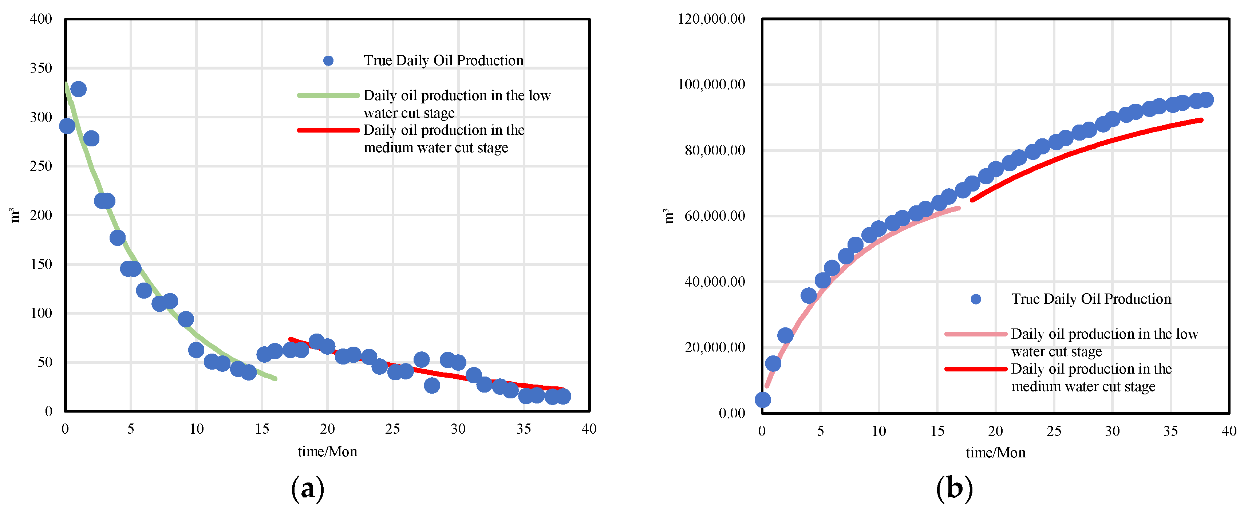Image resolution: width=1248 pixels, height=516 pixels.
Task: Click red line legend swatch in chart (a)
Action: pyautogui.click(x=328, y=130)
